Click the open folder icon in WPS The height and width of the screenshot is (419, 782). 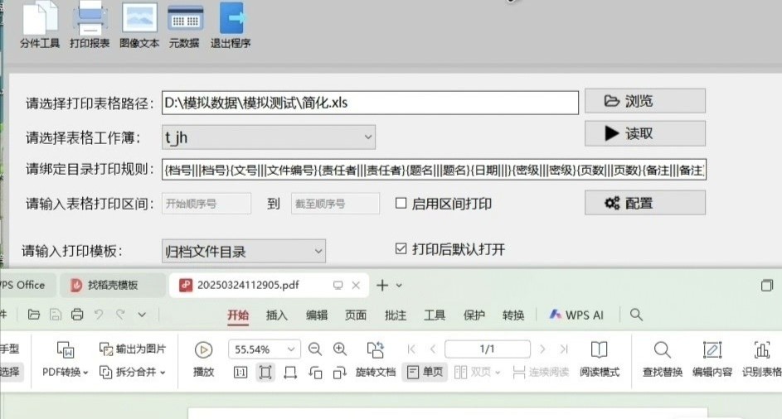33,315
